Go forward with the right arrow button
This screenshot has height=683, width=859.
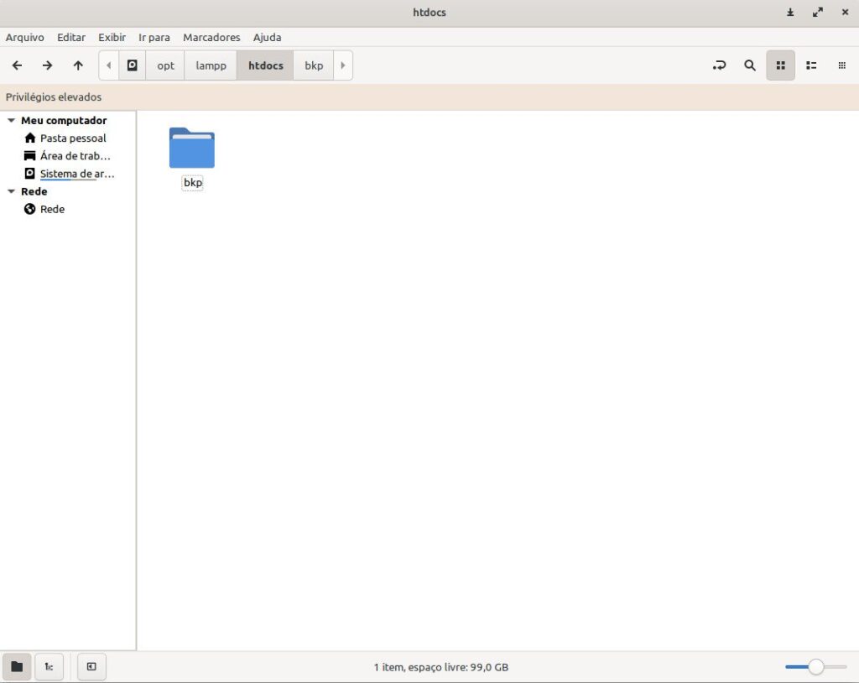[x=48, y=65]
